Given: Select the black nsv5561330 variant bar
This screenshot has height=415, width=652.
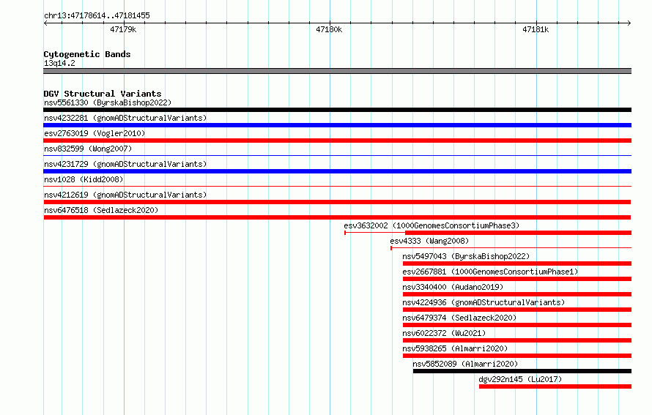Looking at the screenshot, I should [x=337, y=110].
